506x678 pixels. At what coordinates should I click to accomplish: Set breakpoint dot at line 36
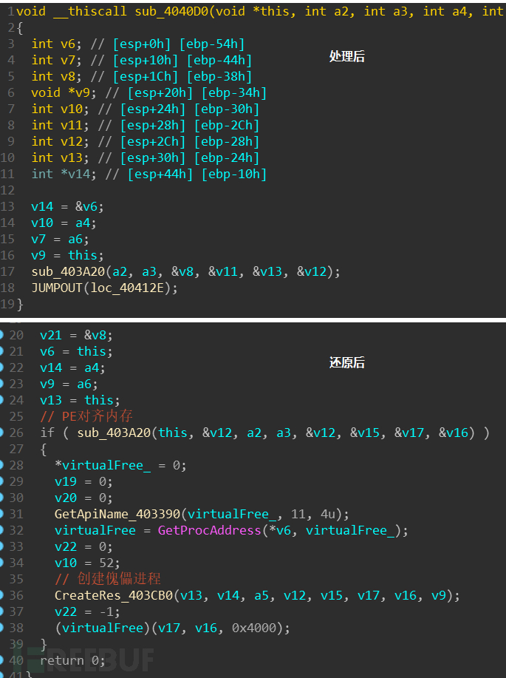[x=2, y=595]
